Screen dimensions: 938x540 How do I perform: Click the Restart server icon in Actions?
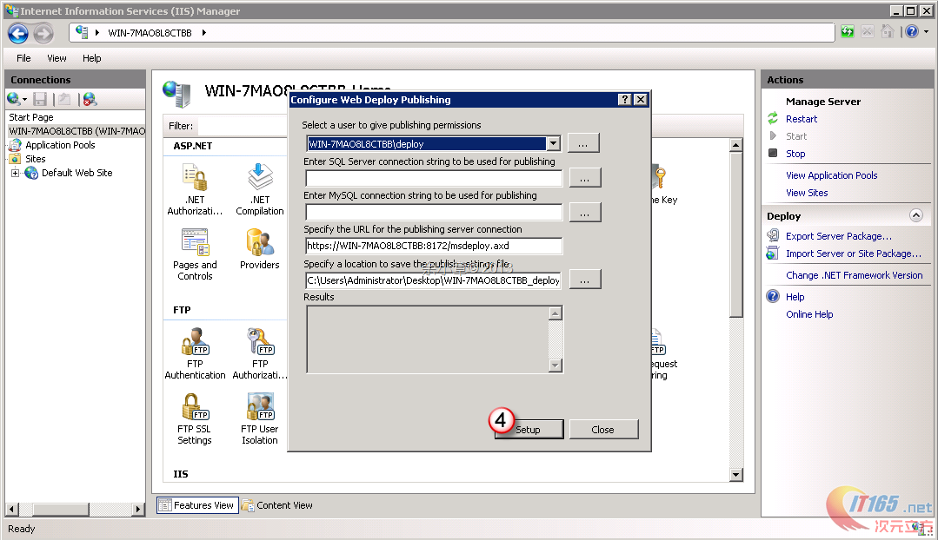tap(773, 118)
